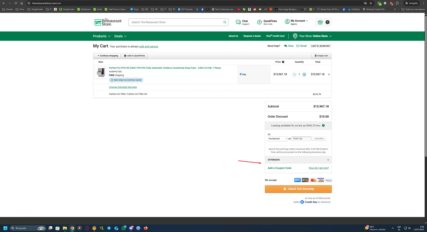427x232 pixels.
Task: Expand the Deals menu
Action: click(x=120, y=36)
